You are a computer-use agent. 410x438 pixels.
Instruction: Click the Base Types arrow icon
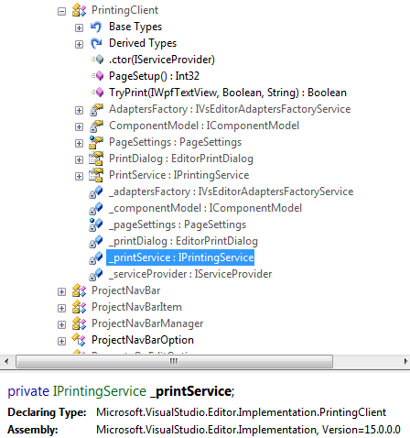pyautogui.click(x=96, y=27)
